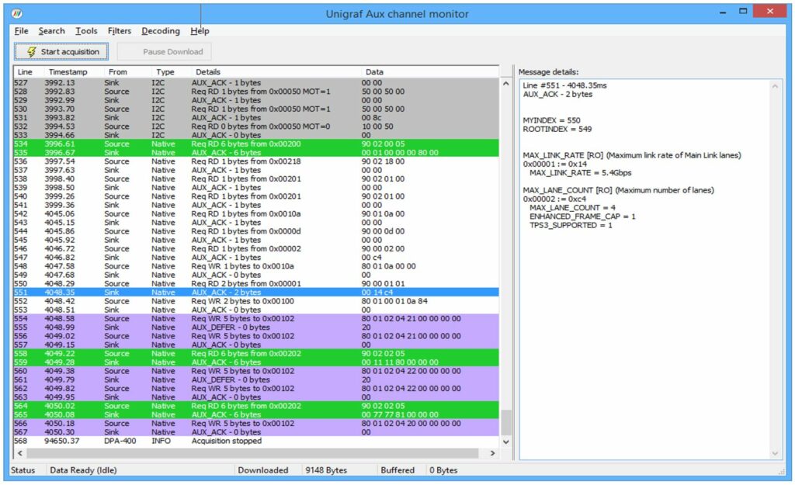Open the Filters menu
795x485 pixels.
pyautogui.click(x=120, y=31)
